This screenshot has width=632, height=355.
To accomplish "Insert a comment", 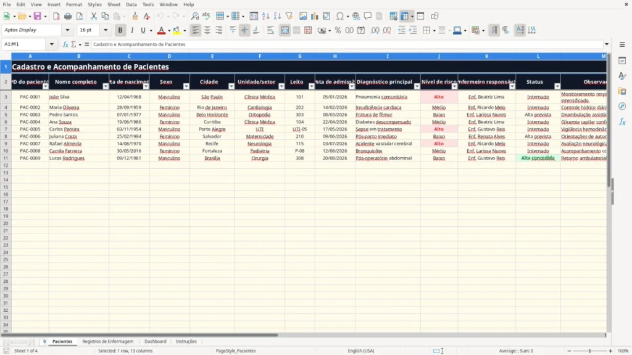I will 368,16.
